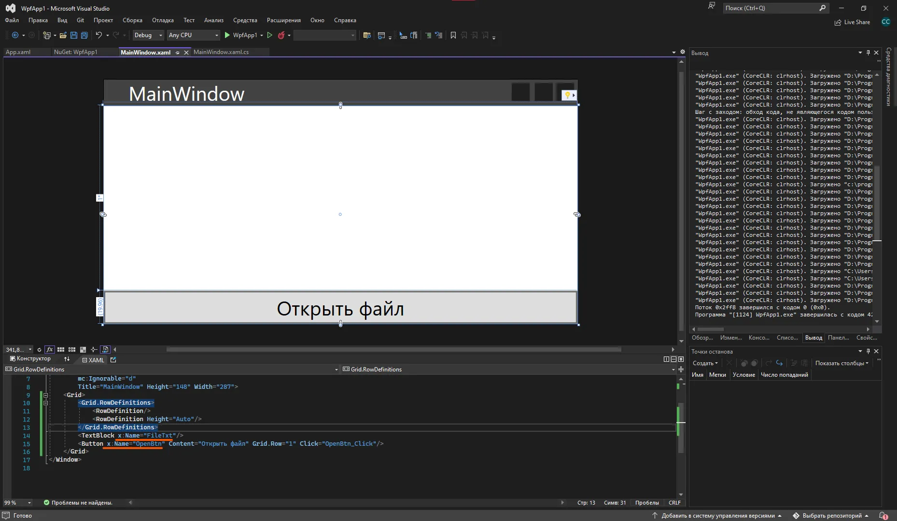
Task: Click the New Project toolbar icon
Action: 47,35
